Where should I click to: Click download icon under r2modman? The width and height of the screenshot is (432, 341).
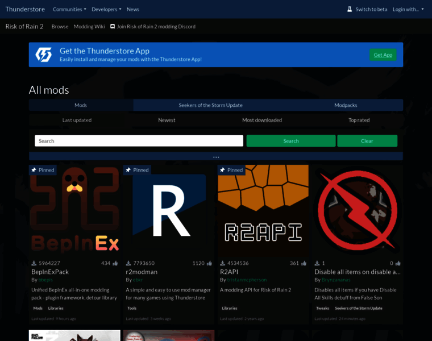[128, 263]
